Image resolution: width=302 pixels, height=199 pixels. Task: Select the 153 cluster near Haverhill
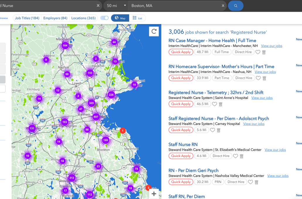[90, 73]
